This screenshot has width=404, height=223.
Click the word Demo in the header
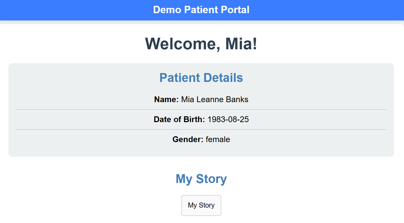click(167, 10)
